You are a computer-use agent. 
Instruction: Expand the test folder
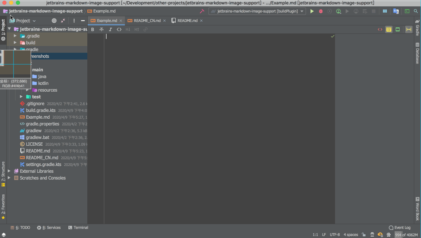click(21, 97)
